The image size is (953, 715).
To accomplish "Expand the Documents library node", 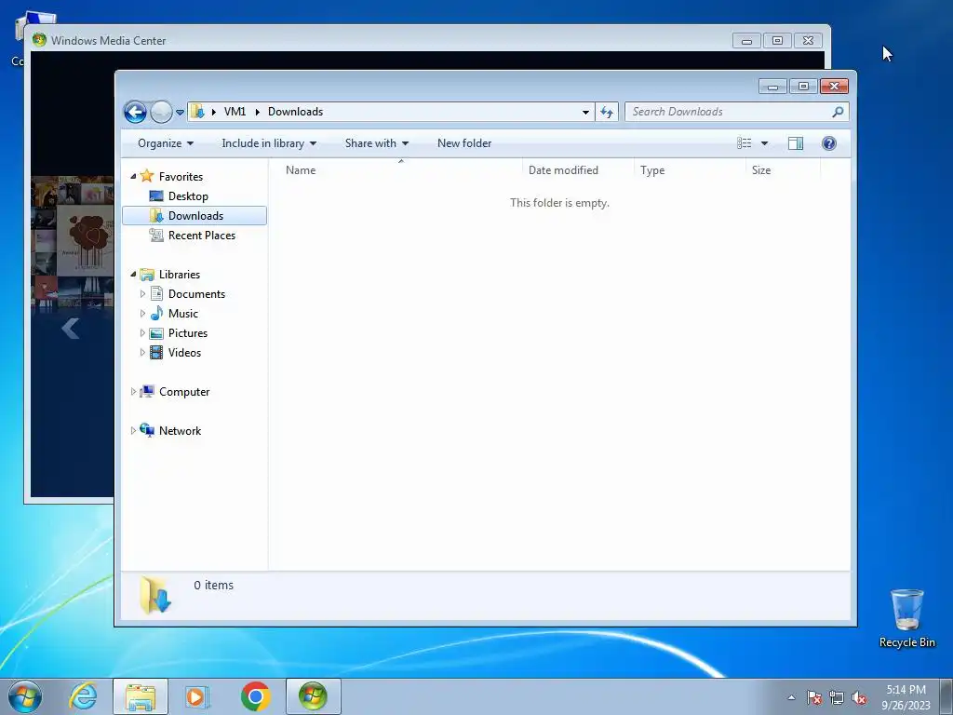I will tap(142, 293).
